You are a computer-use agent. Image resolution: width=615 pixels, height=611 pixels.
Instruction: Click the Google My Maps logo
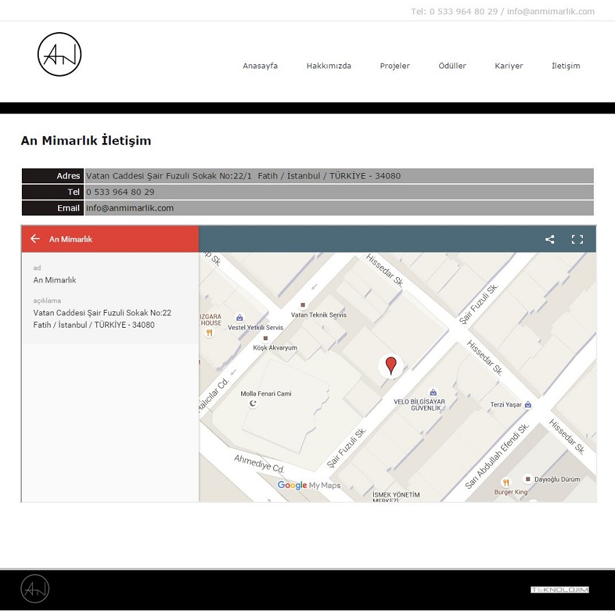[x=309, y=485]
